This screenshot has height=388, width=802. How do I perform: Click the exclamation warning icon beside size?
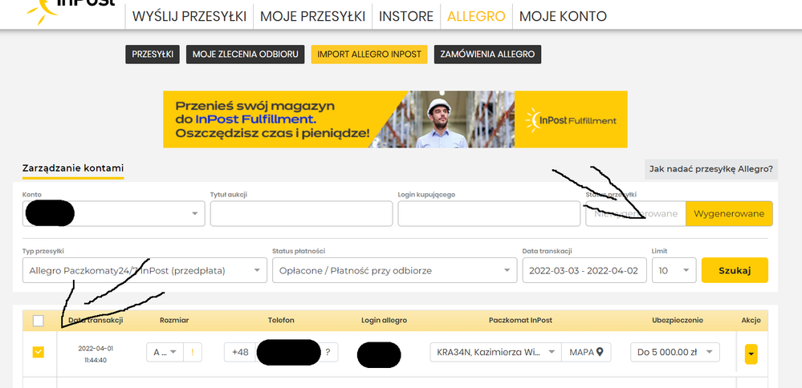(193, 352)
